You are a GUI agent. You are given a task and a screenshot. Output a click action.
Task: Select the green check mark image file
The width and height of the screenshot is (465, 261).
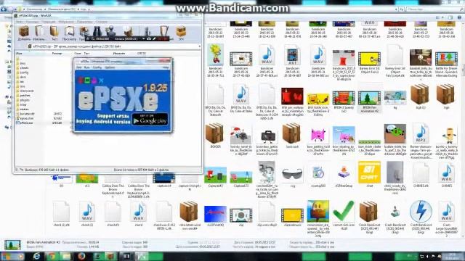(344, 215)
